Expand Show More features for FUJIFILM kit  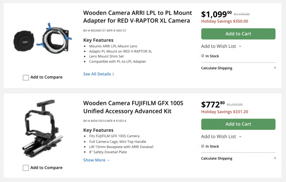coord(96,160)
